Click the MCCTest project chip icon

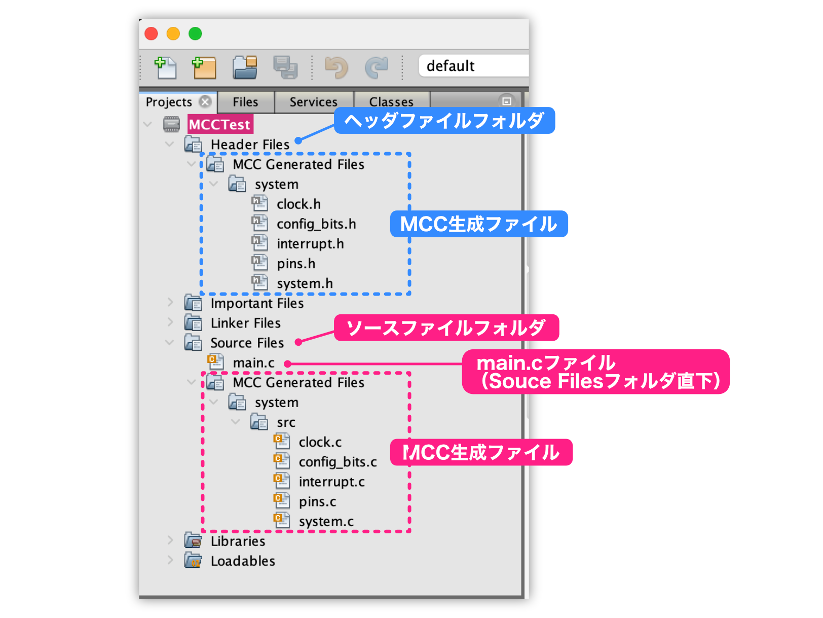172,124
